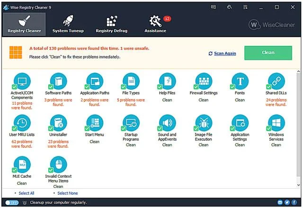Click the orange grid results icon
This screenshot has width=303, height=208.
click(x=16, y=53)
